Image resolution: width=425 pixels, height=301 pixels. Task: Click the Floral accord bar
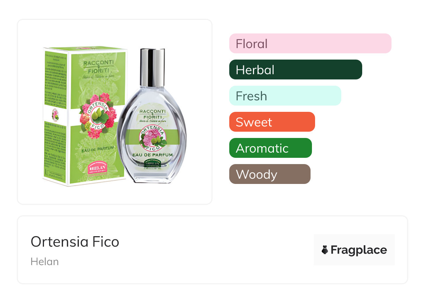[310, 44]
